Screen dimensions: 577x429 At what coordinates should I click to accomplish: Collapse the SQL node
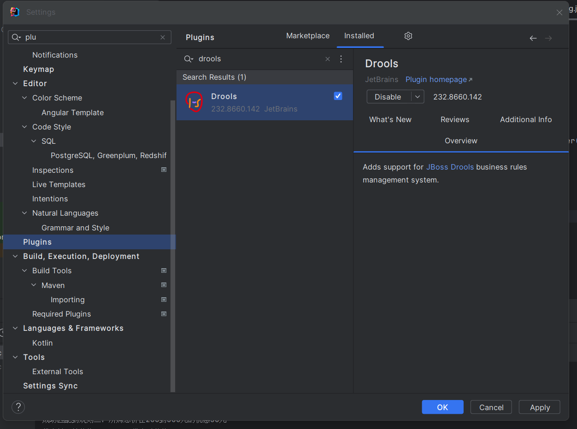[x=34, y=141]
